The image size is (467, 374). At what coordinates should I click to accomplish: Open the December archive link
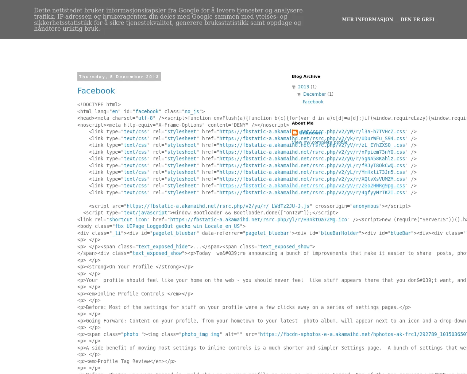tap(314, 94)
